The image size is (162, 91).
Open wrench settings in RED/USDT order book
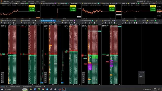(62, 23)
